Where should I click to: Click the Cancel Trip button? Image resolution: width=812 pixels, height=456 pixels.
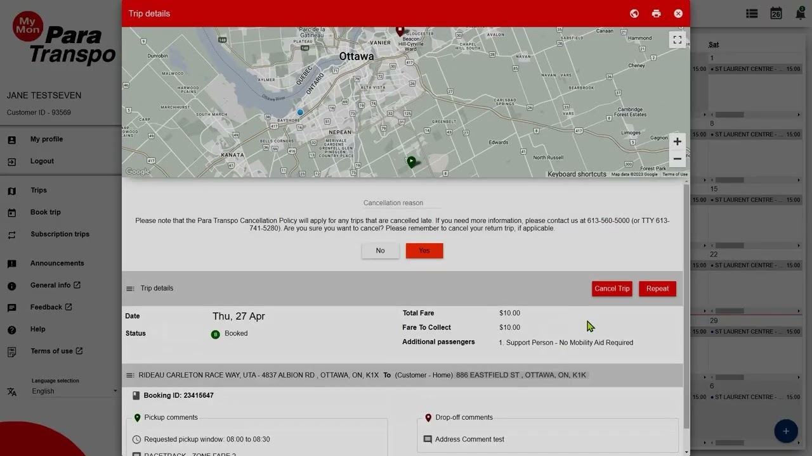click(x=612, y=289)
